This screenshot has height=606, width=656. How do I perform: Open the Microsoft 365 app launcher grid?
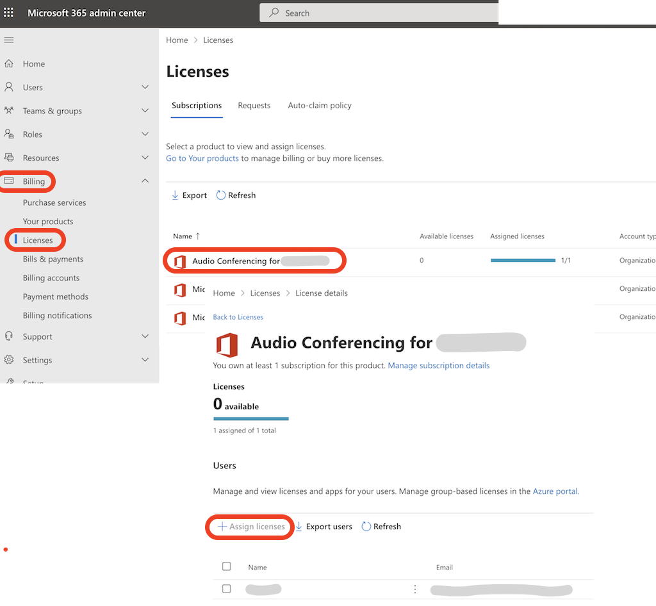(8, 12)
